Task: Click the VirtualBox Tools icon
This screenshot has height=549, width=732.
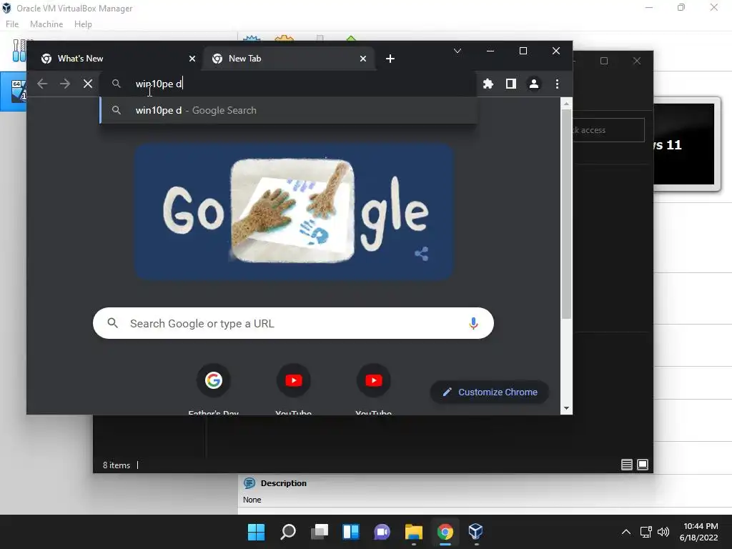Action: (x=19, y=51)
